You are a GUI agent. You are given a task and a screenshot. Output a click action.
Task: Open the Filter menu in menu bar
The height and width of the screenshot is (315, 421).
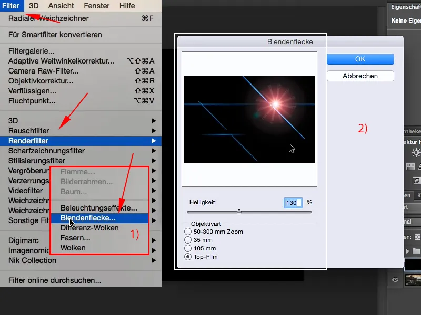pyautogui.click(x=11, y=6)
